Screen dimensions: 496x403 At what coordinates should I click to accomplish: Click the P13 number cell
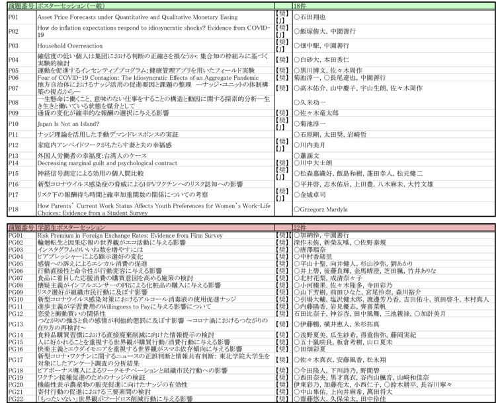pyautogui.click(x=22, y=156)
